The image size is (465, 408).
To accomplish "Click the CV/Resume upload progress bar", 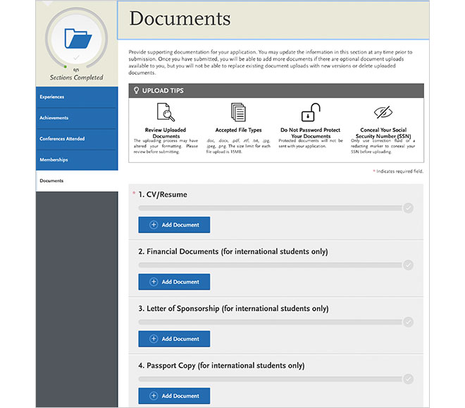I will pos(270,208).
